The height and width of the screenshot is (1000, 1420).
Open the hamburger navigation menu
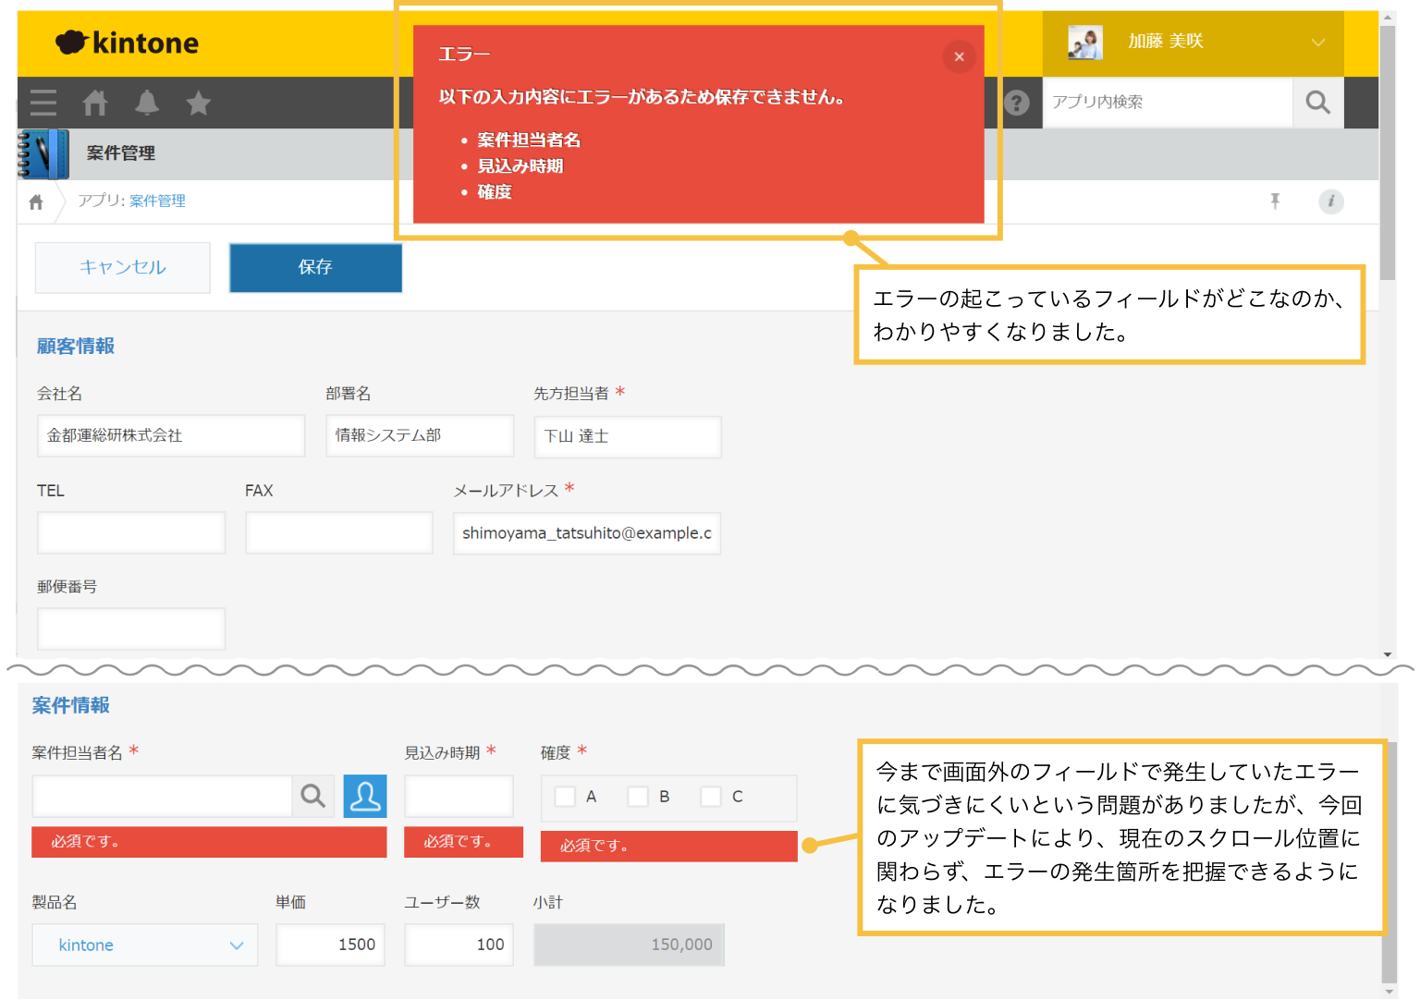[43, 103]
